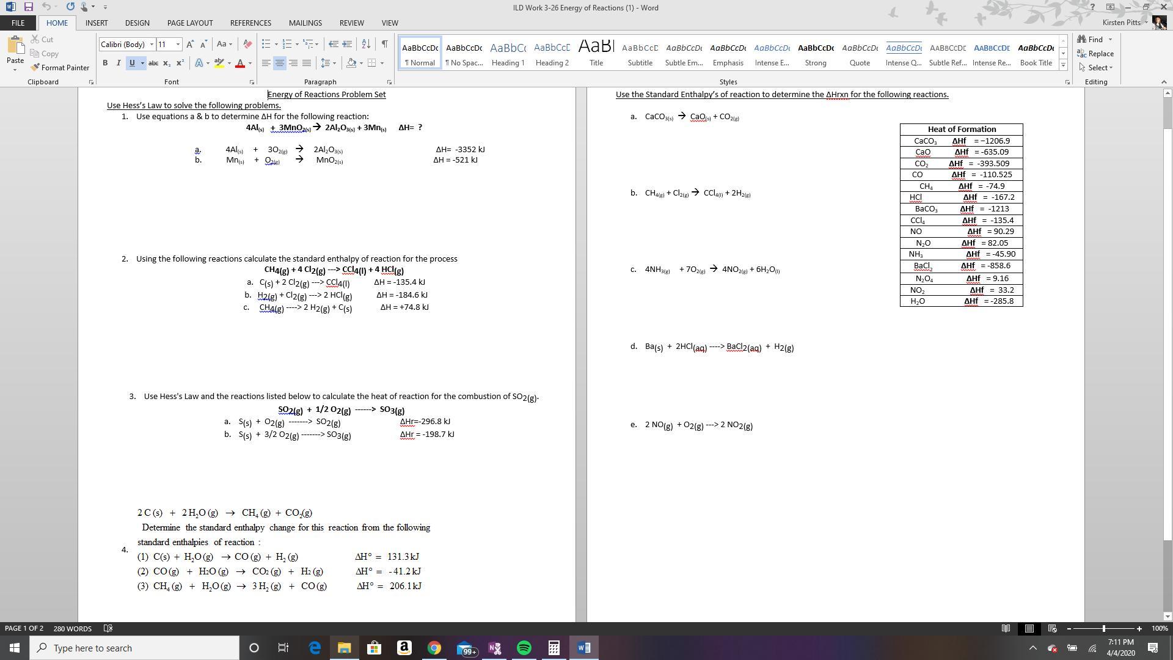This screenshot has width=1173, height=660.
Task: Click the Grow Font icon
Action: coord(190,44)
